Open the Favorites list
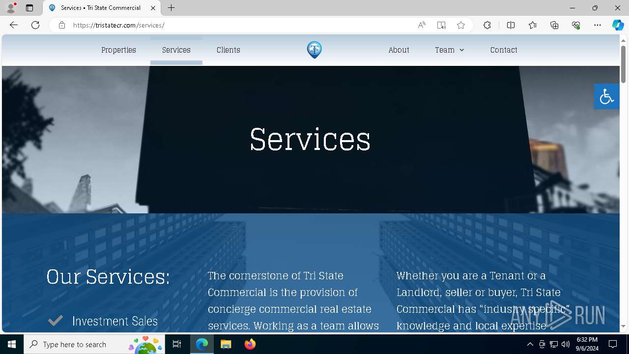 [x=533, y=25]
